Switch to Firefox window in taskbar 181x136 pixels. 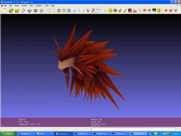pos(26,134)
